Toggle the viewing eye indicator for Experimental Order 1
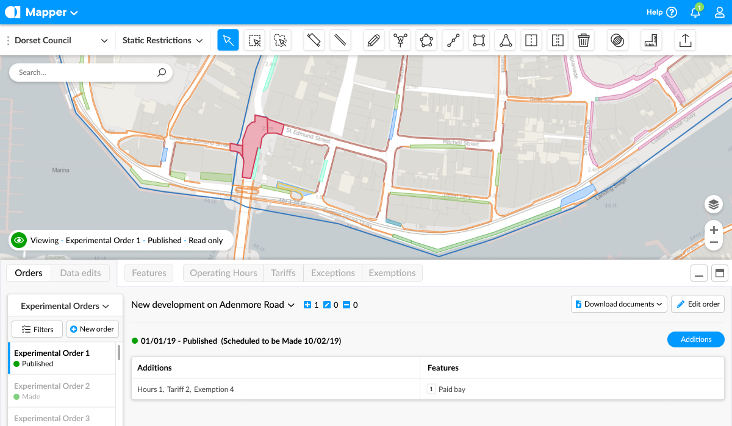The width and height of the screenshot is (732, 426). pos(18,240)
